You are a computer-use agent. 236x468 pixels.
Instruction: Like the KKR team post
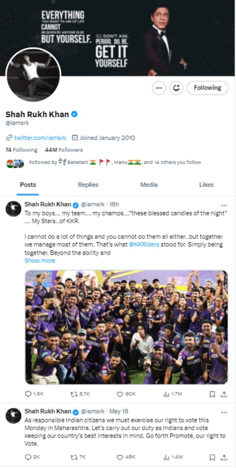pos(120,394)
